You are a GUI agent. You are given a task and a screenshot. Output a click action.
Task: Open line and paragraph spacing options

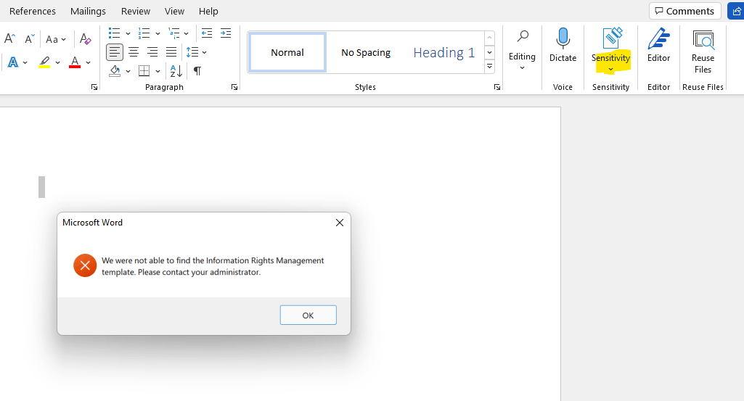click(196, 52)
